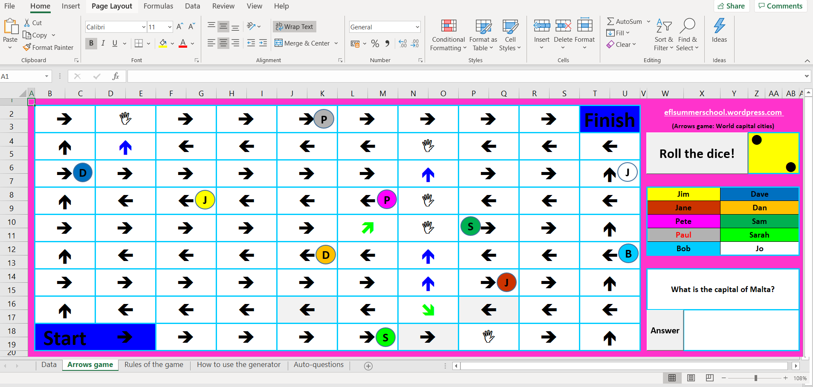The height and width of the screenshot is (387, 813).
Task: Open the Name Box dropdown arrow
Action: pyautogui.click(x=46, y=76)
